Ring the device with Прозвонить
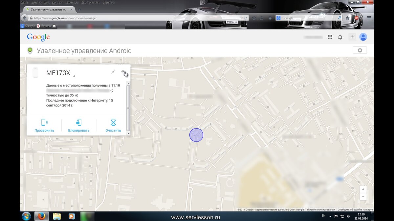 [44, 125]
